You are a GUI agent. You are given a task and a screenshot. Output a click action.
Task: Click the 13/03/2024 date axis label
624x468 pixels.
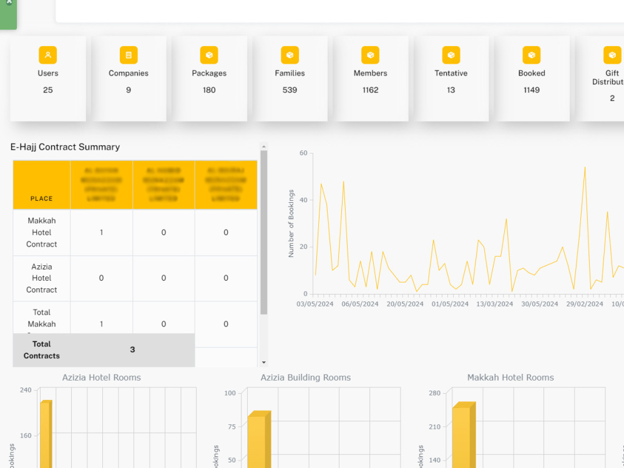tap(495, 304)
